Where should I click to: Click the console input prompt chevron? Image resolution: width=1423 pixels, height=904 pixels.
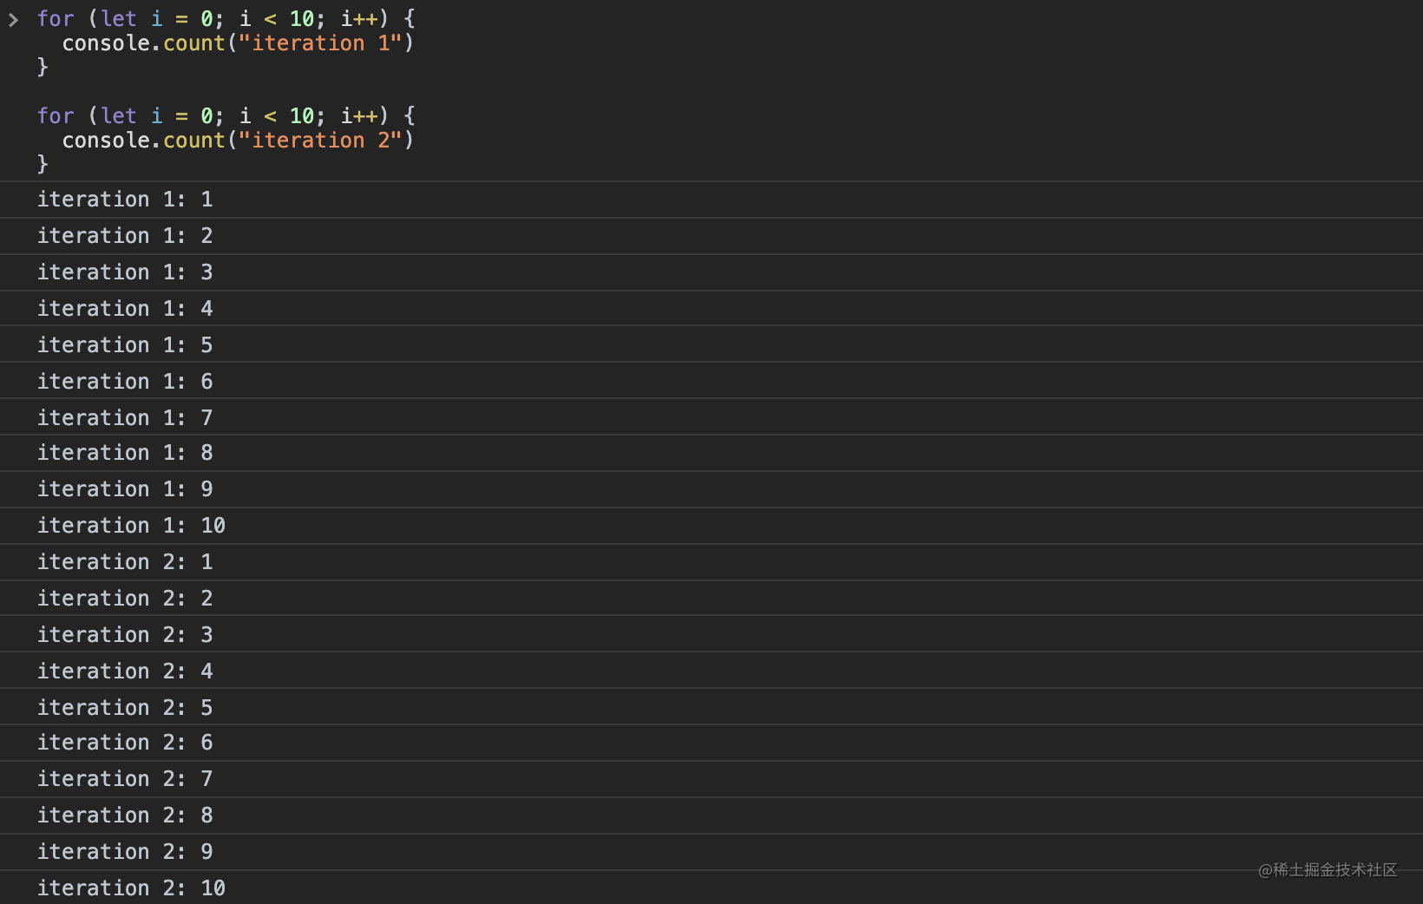(x=13, y=20)
